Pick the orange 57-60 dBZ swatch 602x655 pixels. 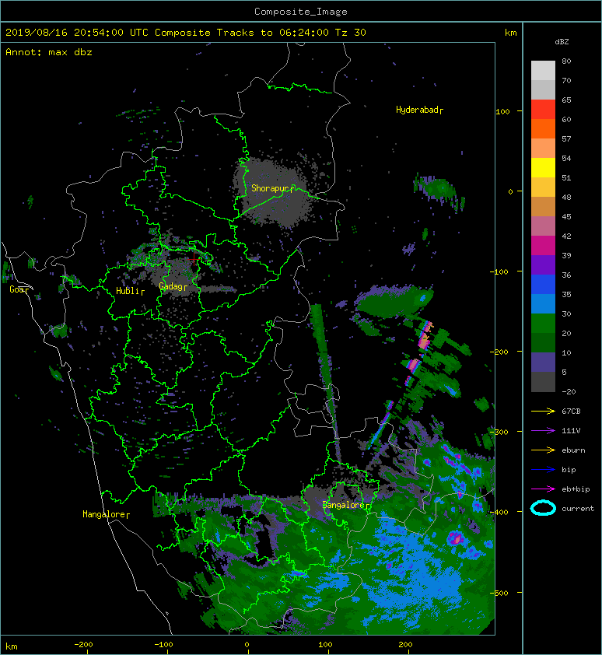[543, 129]
